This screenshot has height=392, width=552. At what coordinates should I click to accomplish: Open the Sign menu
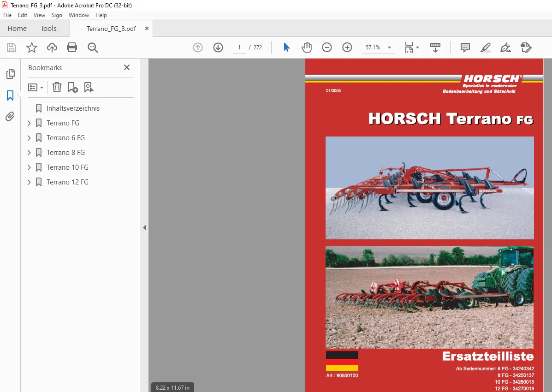(57, 15)
